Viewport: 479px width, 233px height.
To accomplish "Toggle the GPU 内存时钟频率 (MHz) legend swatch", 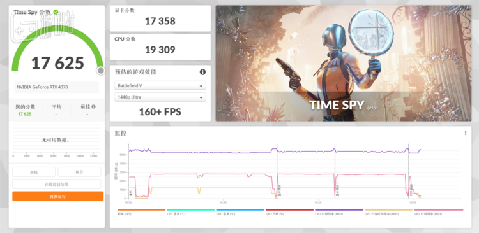I will coord(388,210).
